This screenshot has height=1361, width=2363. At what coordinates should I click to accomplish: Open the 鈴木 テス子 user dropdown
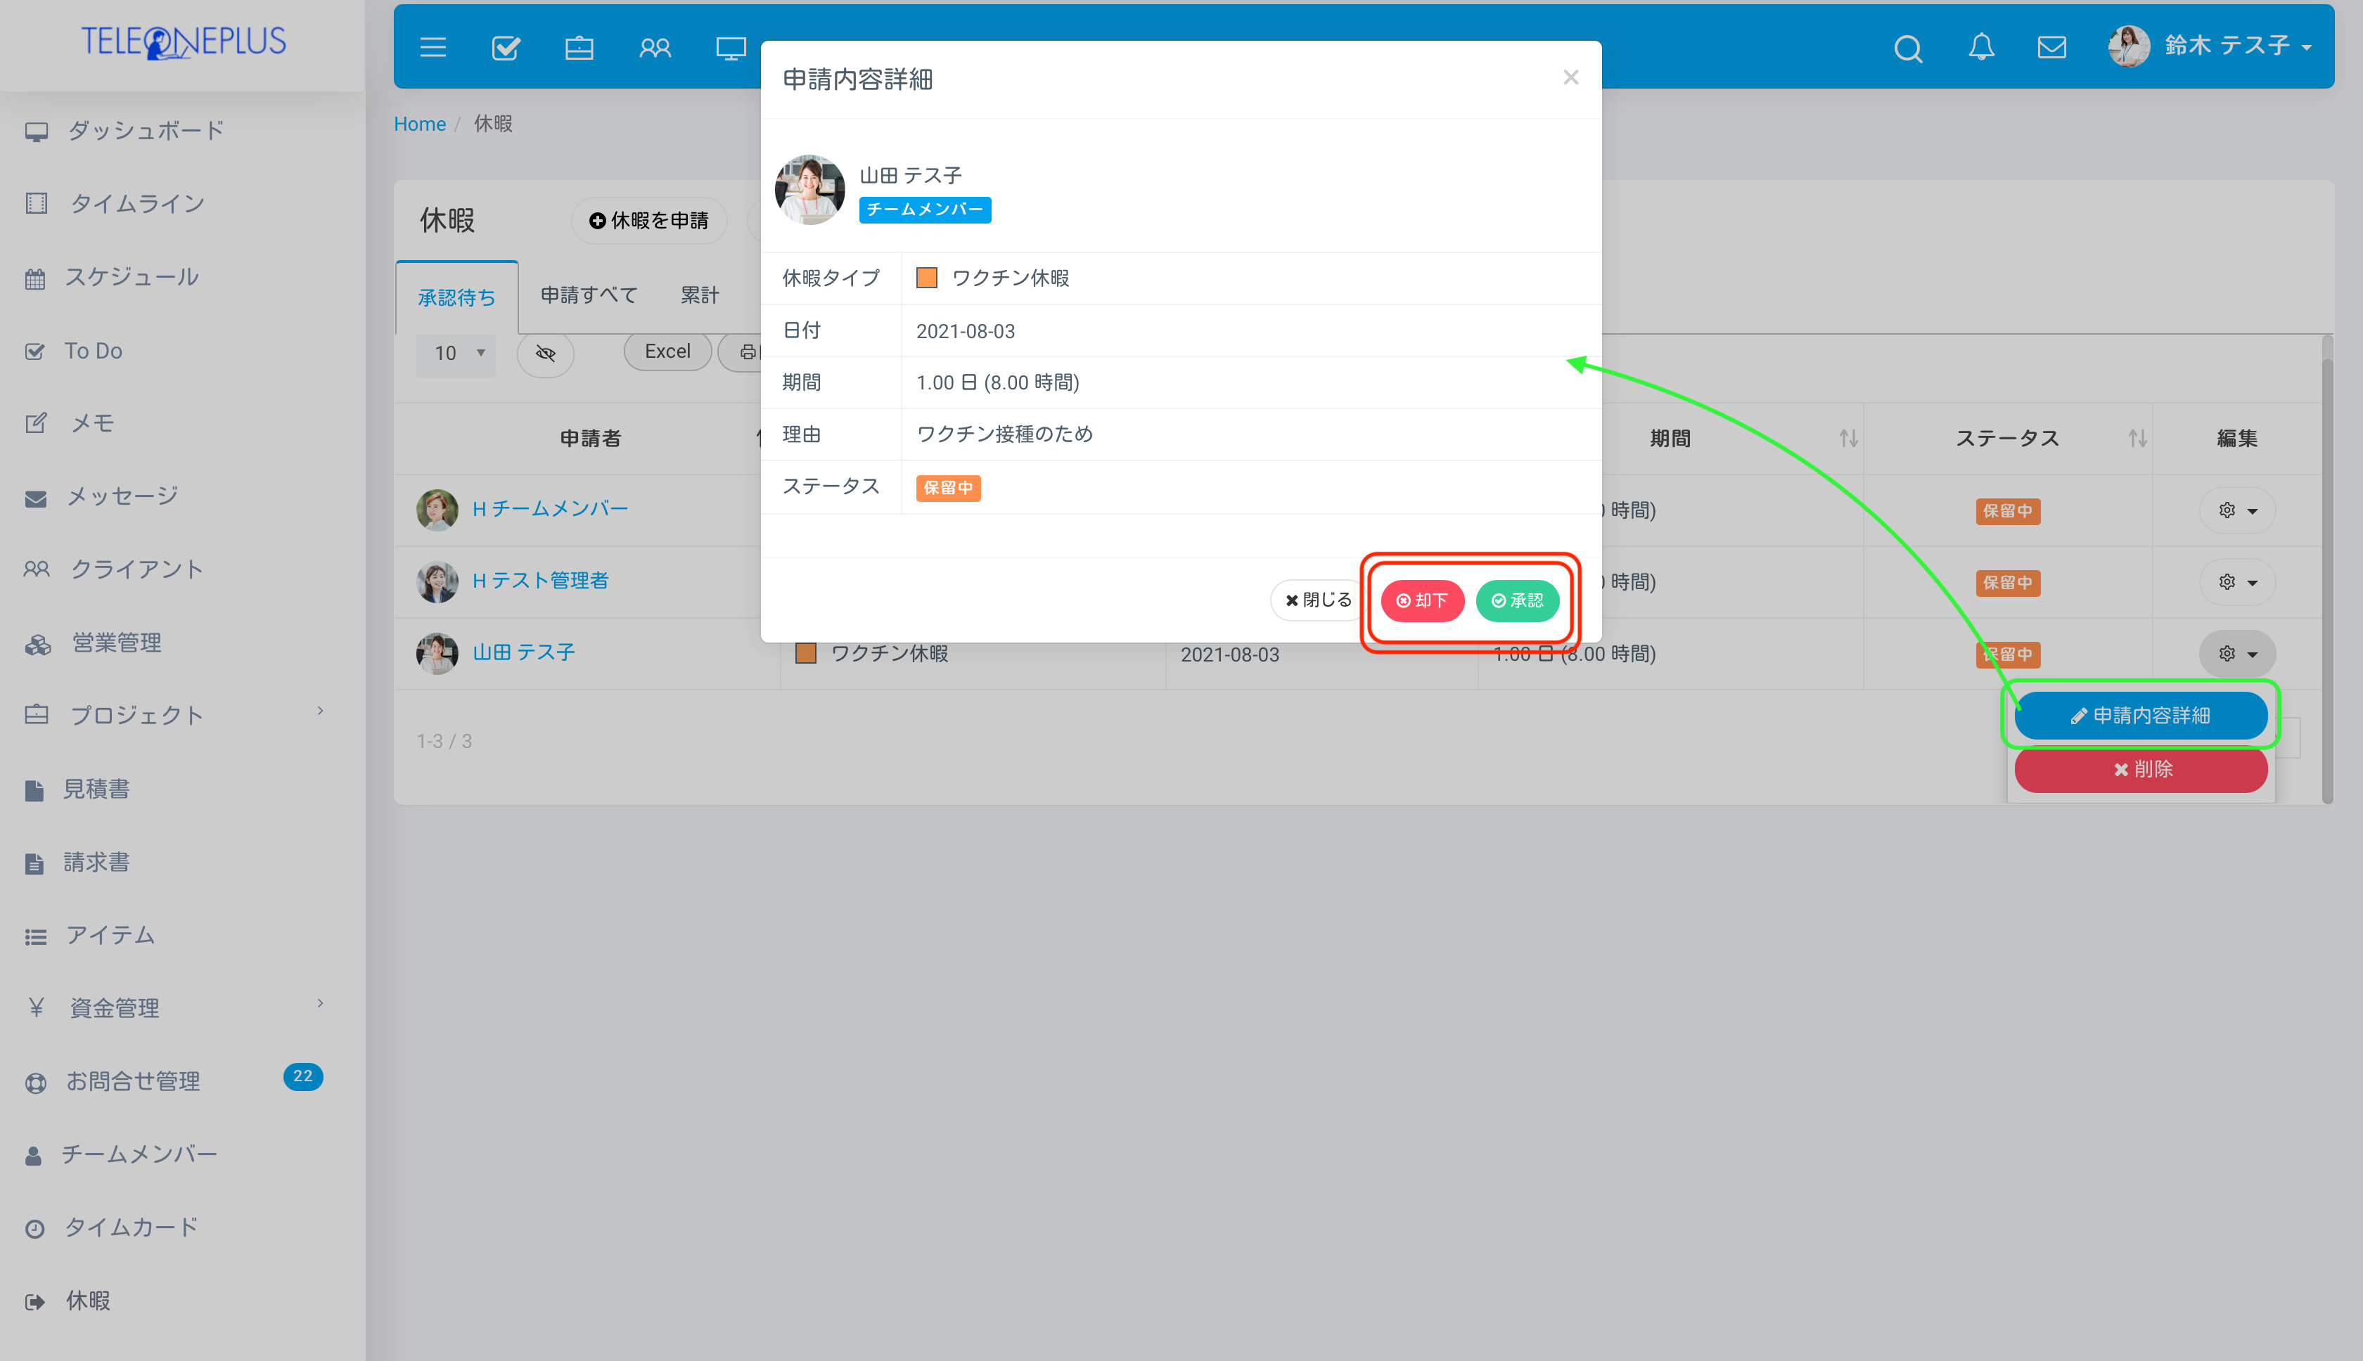click(x=2212, y=46)
